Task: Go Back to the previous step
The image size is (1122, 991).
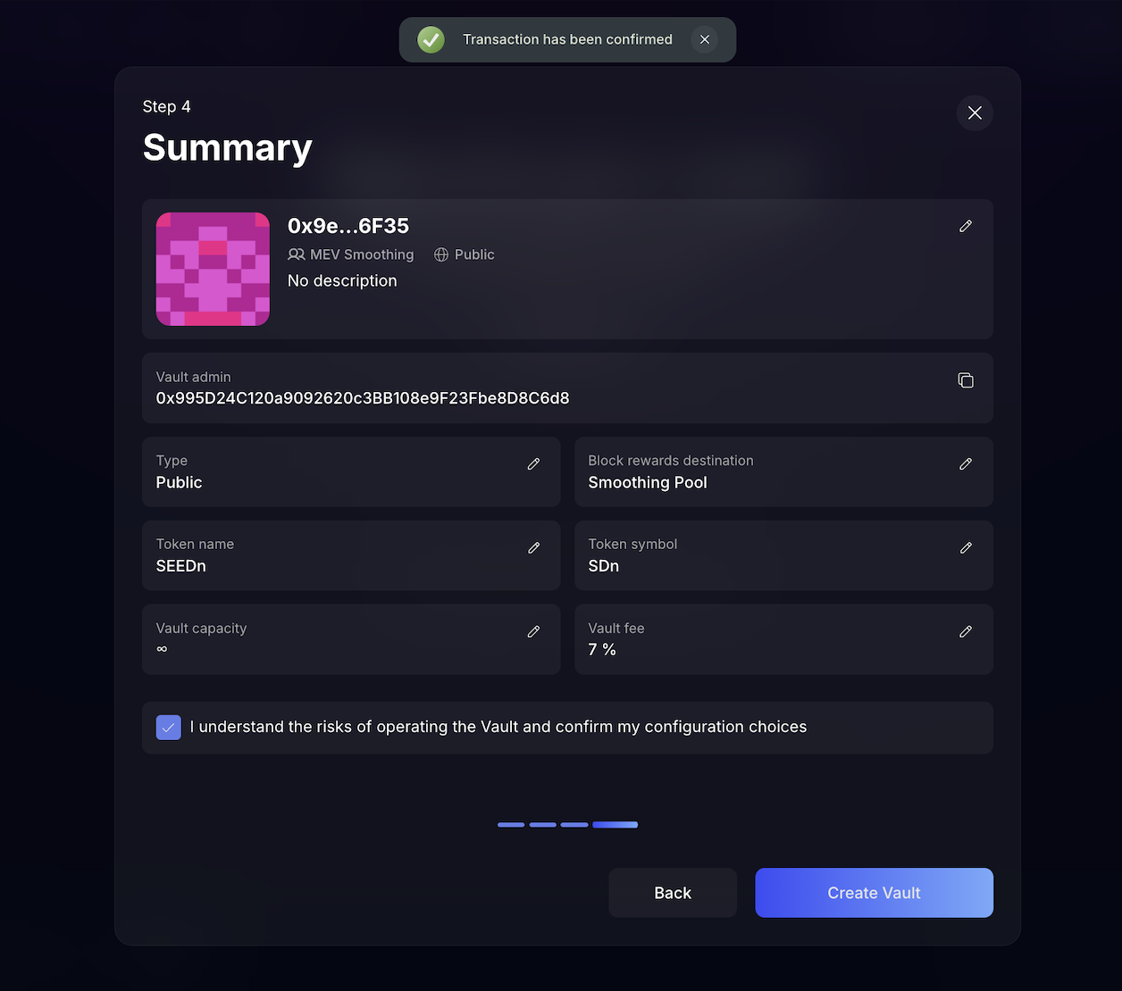Action: 673,893
